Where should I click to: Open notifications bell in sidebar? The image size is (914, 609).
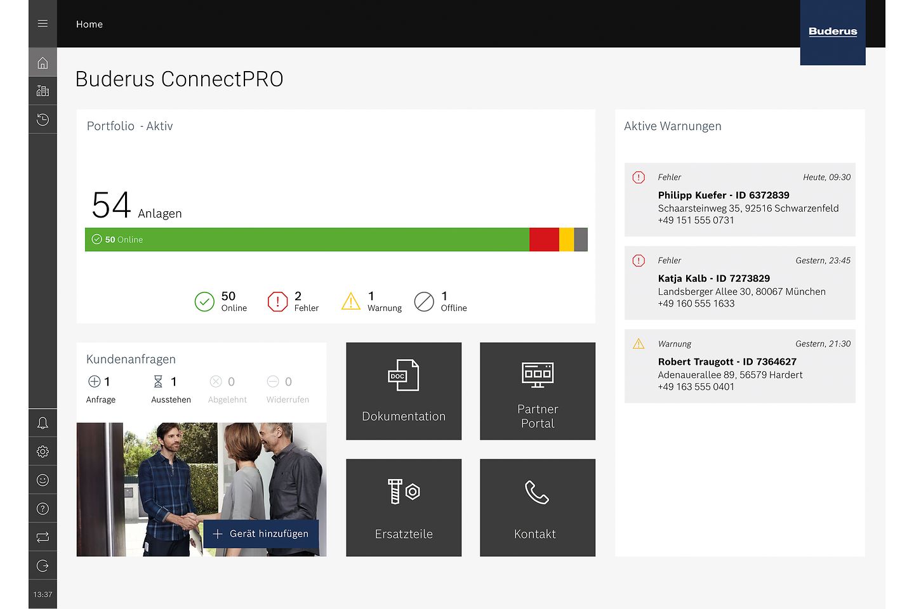(43, 423)
